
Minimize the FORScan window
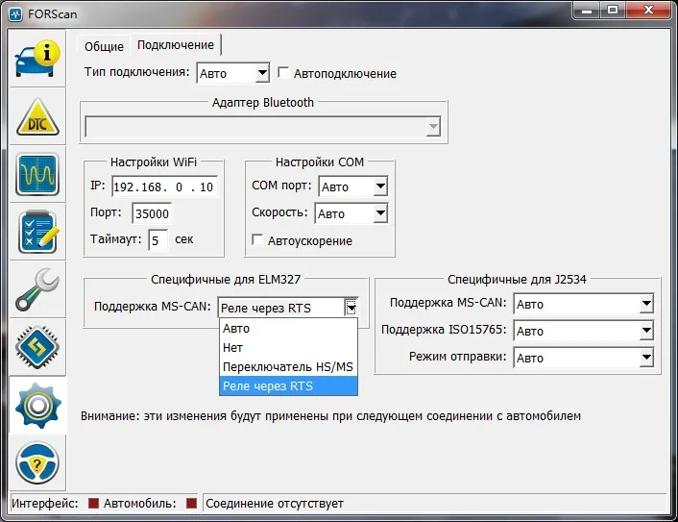(x=587, y=11)
